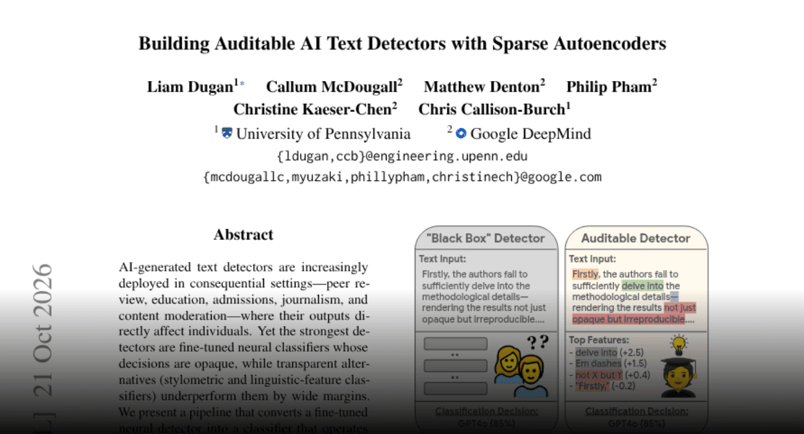Click abstract line "AI-generated text detectors are increasingly"
Viewport: 804px width, 434px height.
click(243, 267)
